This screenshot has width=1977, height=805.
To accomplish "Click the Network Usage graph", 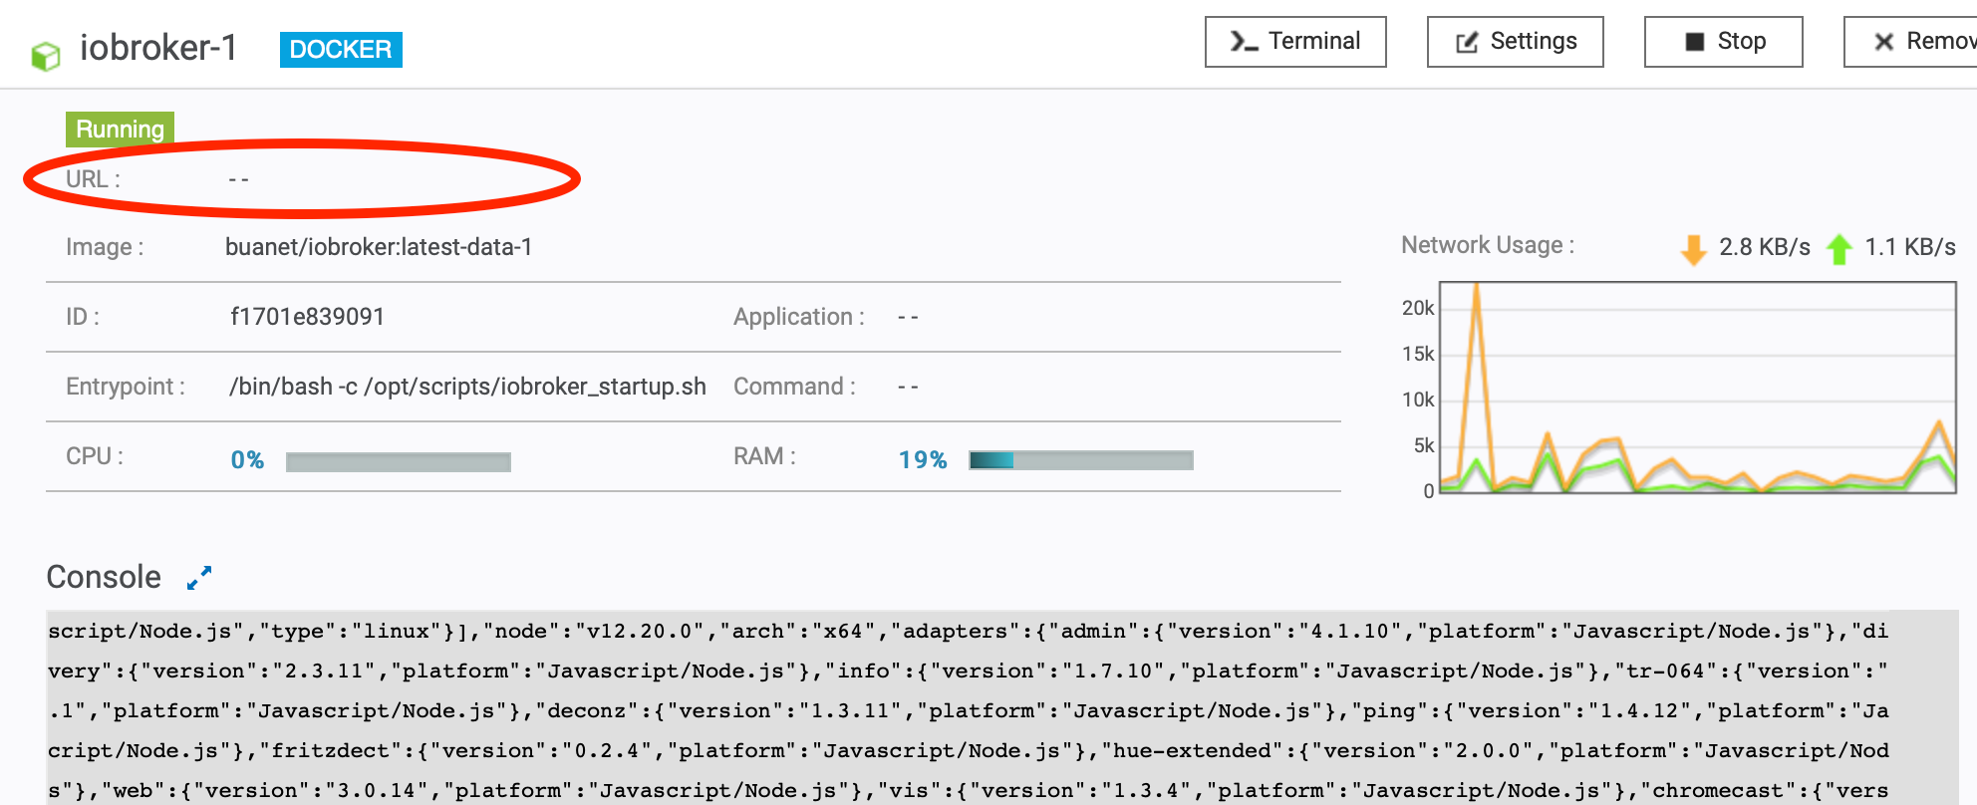I will coord(1697,388).
